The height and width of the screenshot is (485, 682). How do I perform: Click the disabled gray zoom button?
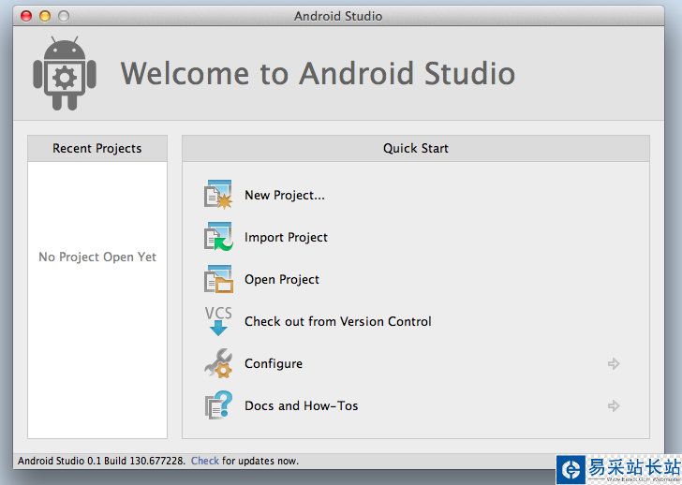(x=64, y=16)
